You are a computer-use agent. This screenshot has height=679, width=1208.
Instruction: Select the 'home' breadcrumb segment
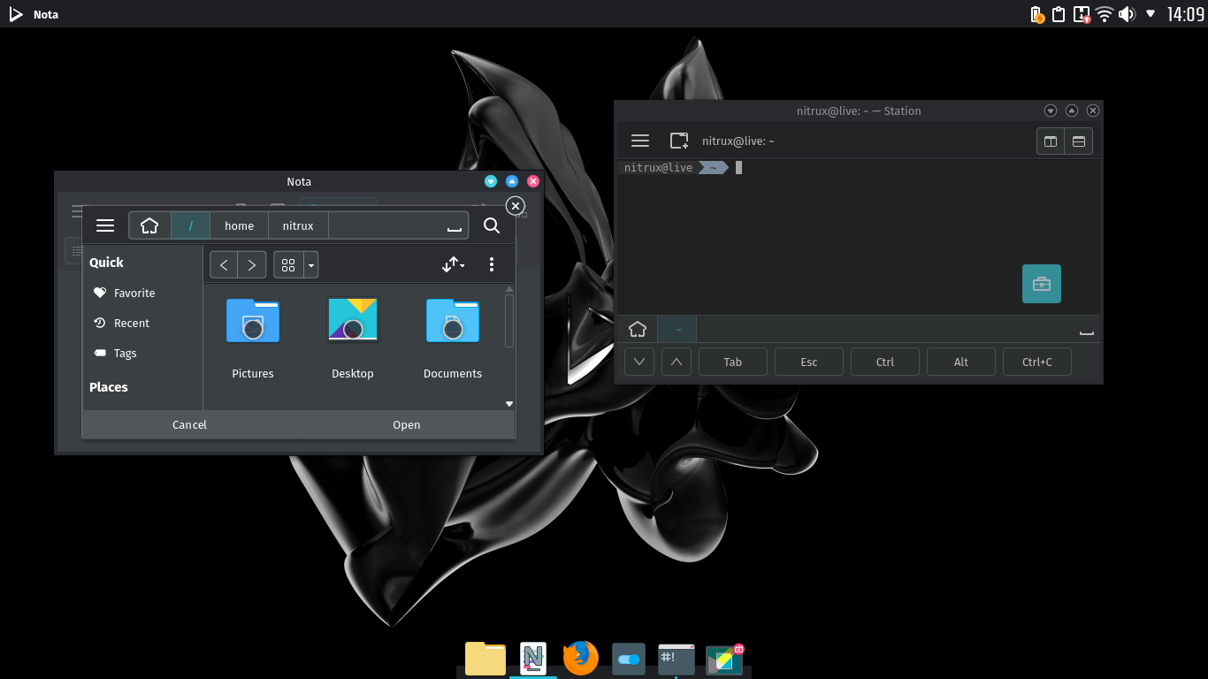coord(239,225)
